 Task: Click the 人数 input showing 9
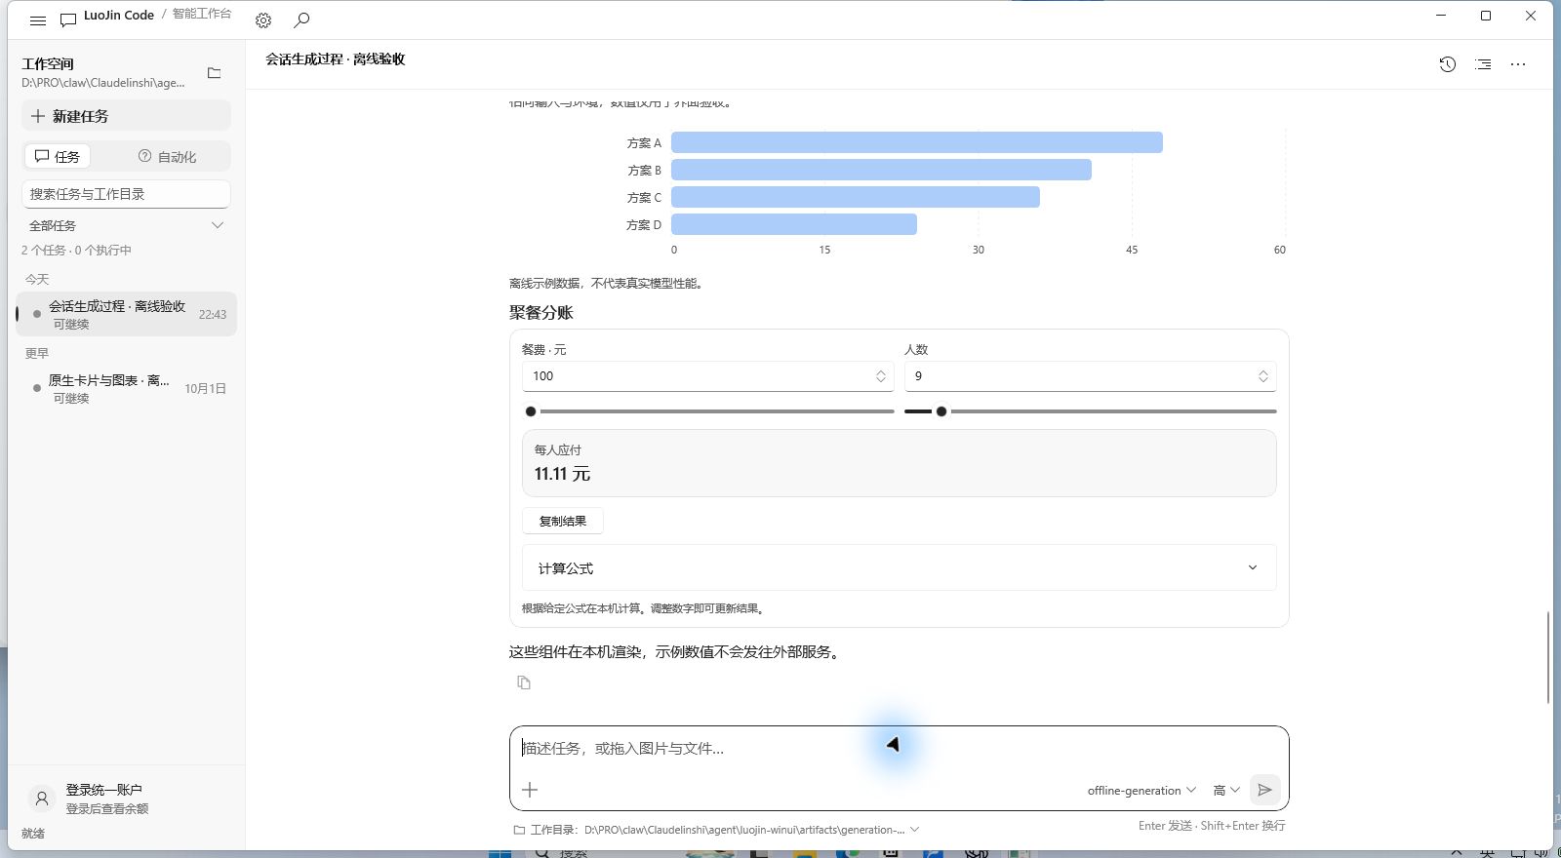pos(1091,376)
